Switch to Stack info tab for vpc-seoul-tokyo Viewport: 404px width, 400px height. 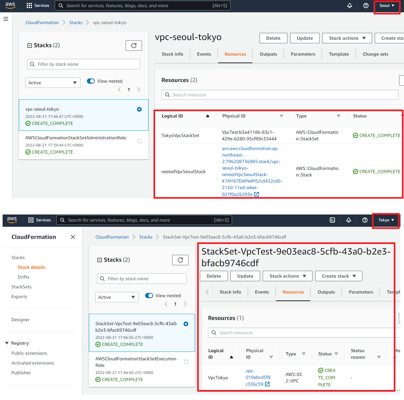[x=172, y=54]
